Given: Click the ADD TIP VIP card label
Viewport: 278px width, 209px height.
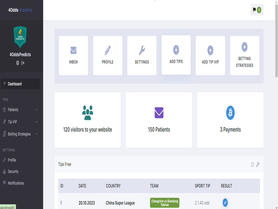Looking at the screenshot, I should point(210,62).
